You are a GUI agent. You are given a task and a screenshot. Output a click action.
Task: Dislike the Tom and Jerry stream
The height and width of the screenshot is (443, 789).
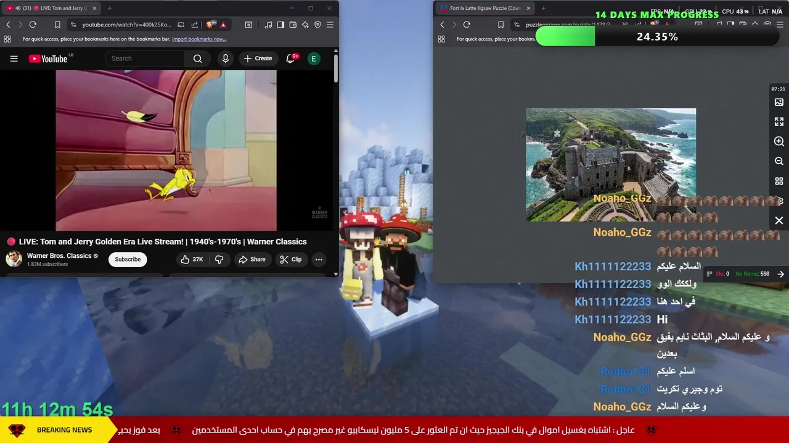tap(219, 259)
